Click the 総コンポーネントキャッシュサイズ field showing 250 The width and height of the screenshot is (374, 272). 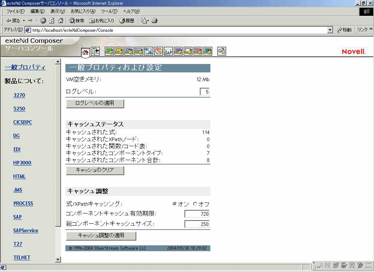(x=197, y=224)
